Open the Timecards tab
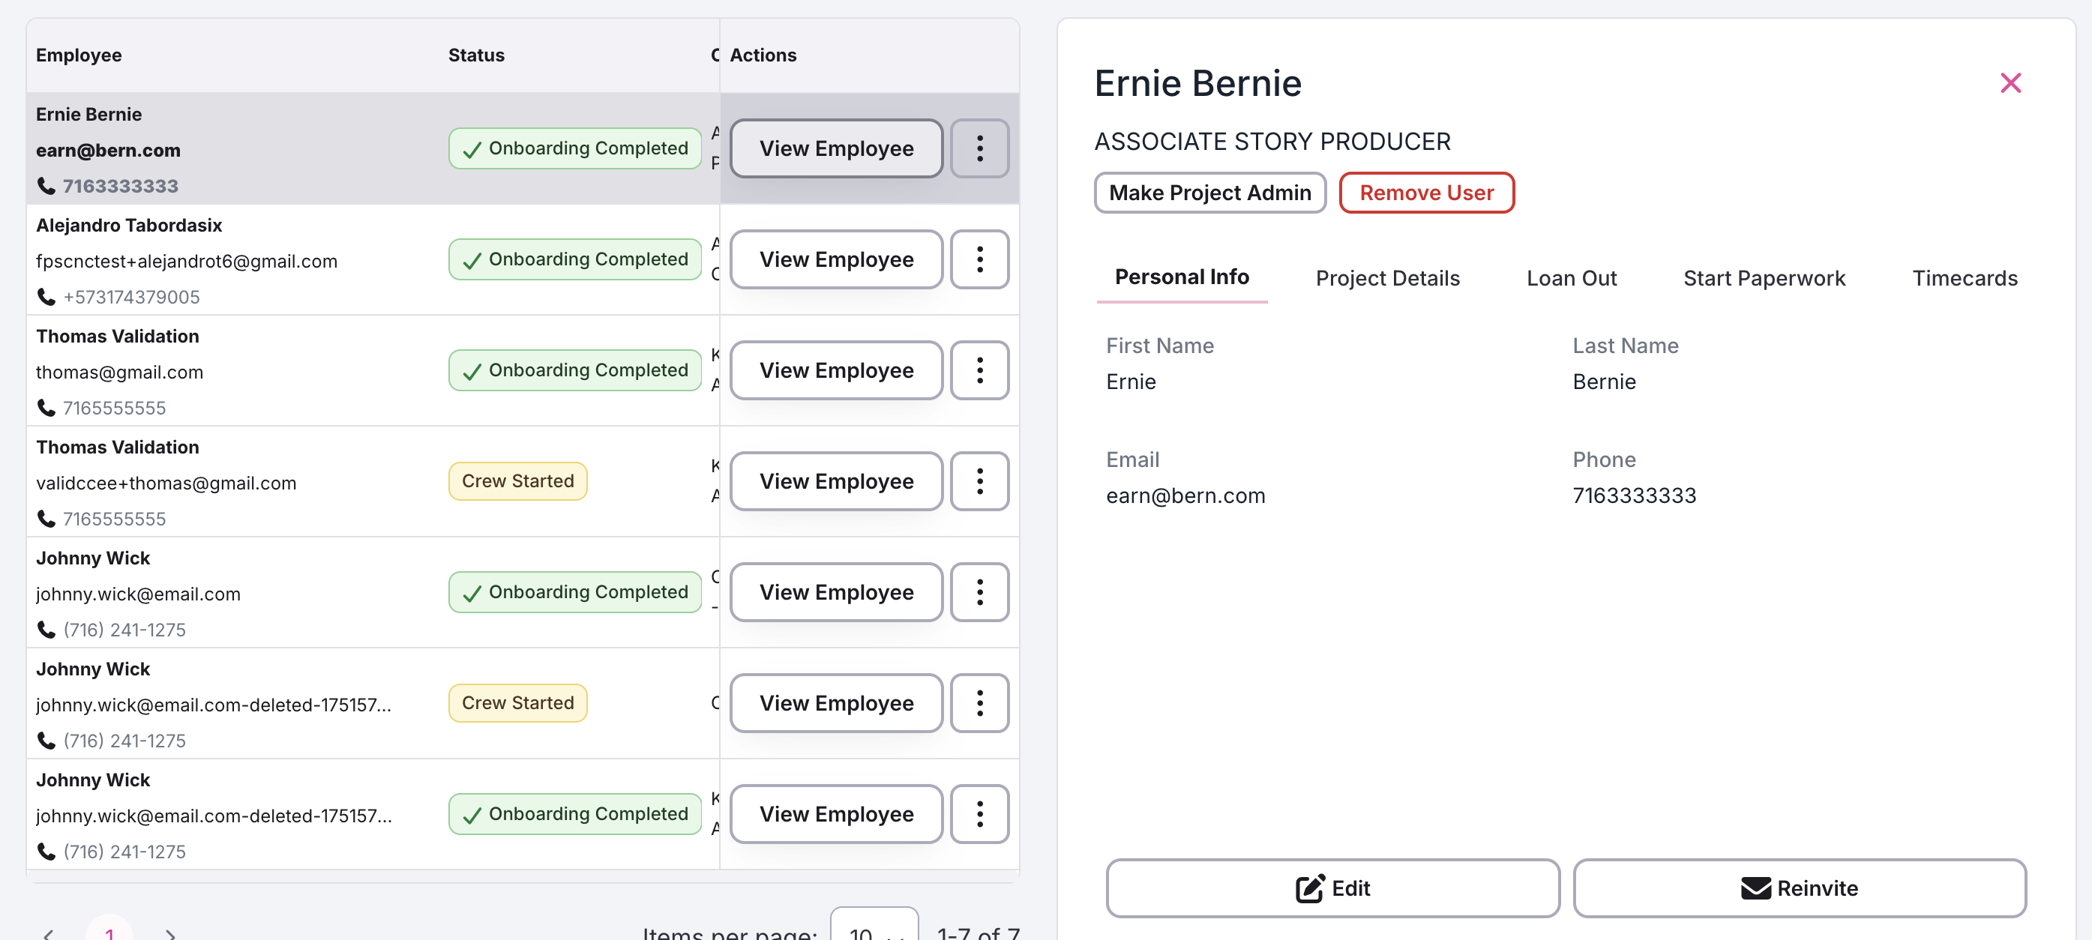This screenshot has width=2092, height=940. [1964, 278]
